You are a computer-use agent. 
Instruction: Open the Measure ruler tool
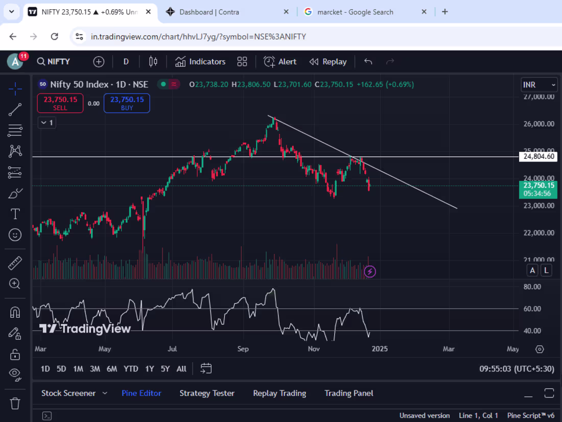15,263
